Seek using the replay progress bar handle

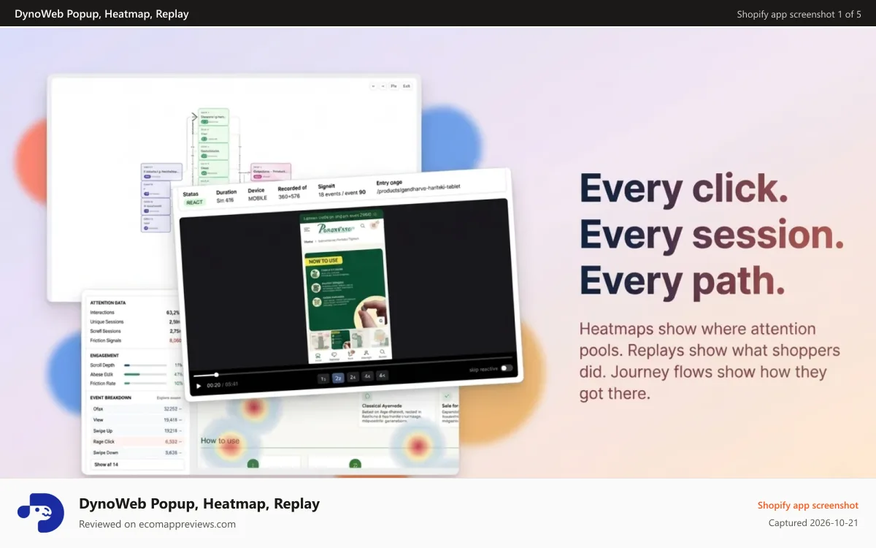tap(216, 375)
